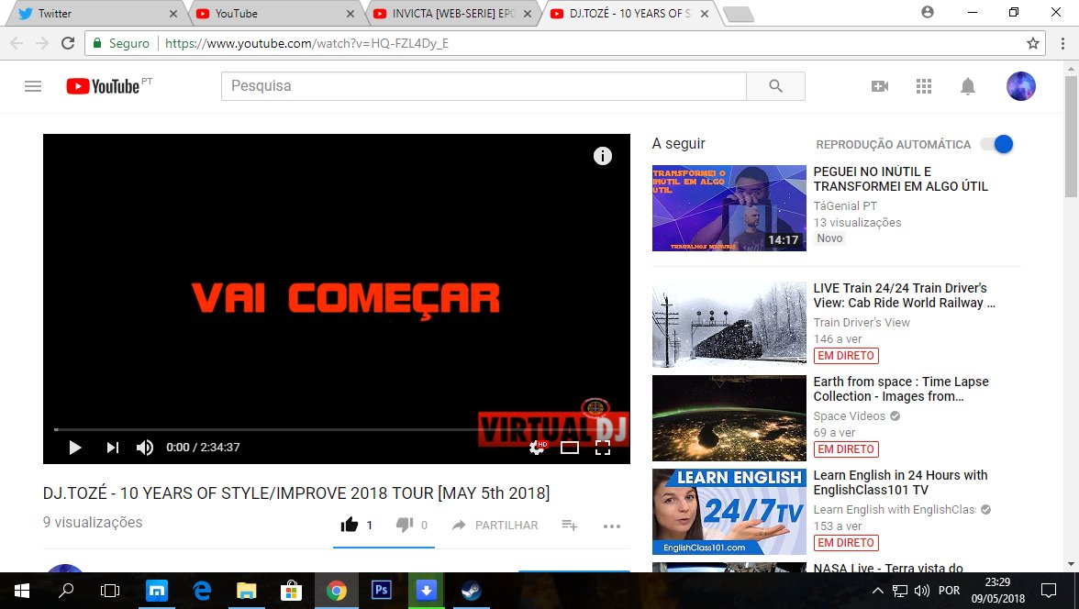Click the EnglishClass101 24/7 TV thumbnail
Viewport: 1079px width, 609px height.
pos(729,511)
